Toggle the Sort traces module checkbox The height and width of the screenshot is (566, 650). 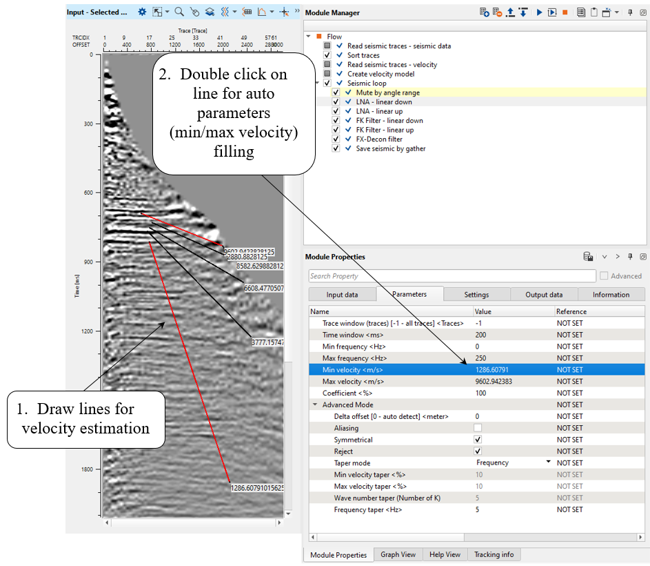tap(327, 55)
